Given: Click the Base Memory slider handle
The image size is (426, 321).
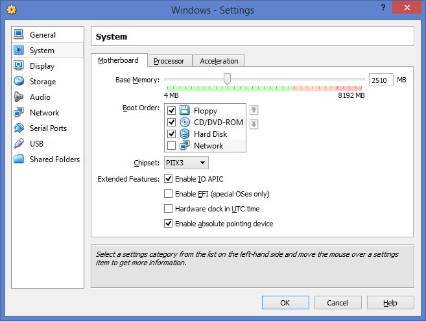Looking at the screenshot, I should coord(227,79).
